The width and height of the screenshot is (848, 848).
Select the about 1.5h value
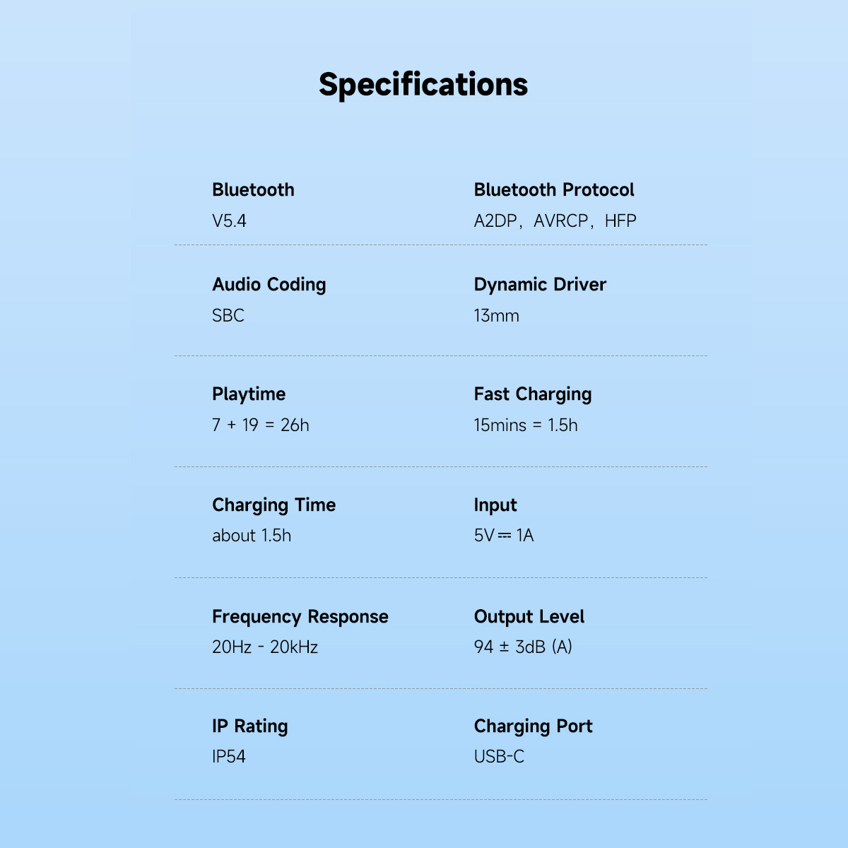tap(251, 536)
